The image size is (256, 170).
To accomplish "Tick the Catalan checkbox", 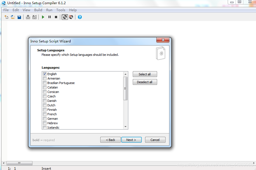I will click(x=45, y=87).
